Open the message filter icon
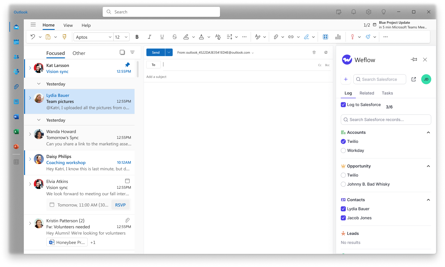The image size is (445, 267). coord(132,52)
